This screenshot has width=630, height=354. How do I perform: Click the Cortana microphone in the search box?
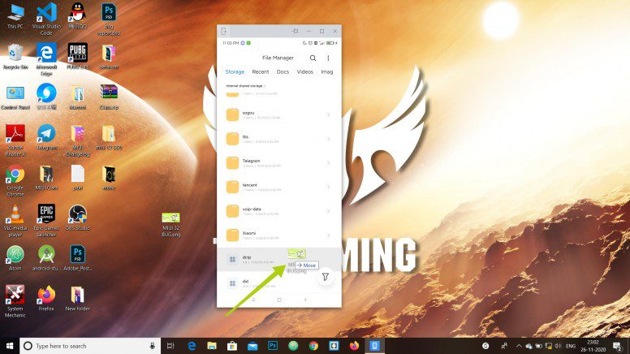click(153, 346)
